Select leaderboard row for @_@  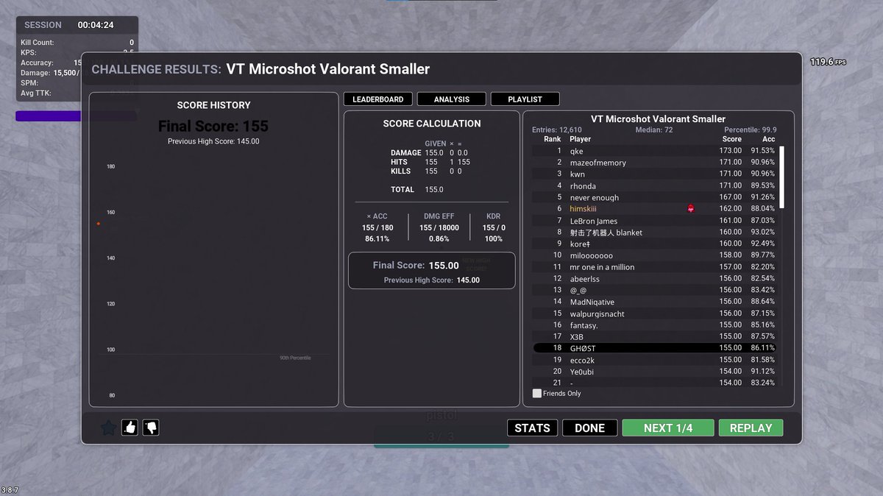[655, 290]
